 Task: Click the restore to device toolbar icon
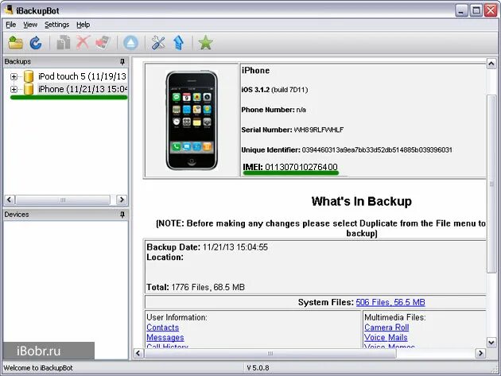click(x=103, y=42)
